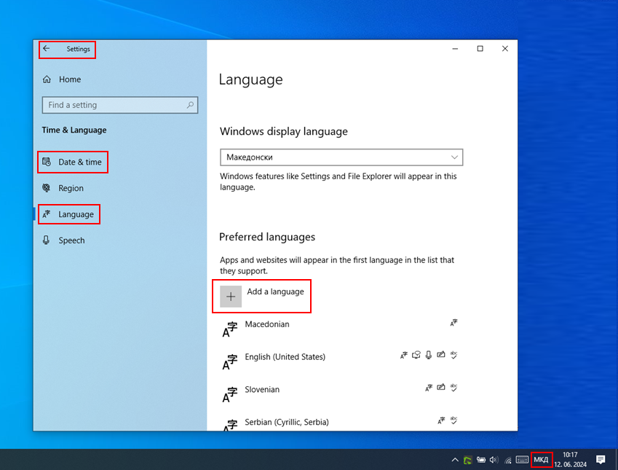This screenshot has width=618, height=470.
Task: Select Macedonian in preferred languages
Action: (x=267, y=324)
